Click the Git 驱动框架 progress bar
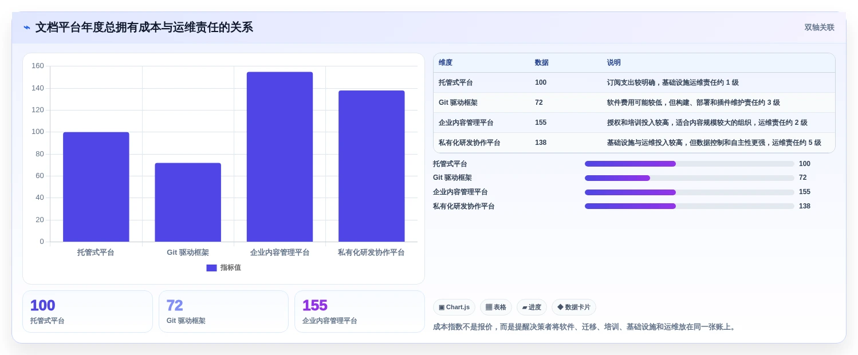The height and width of the screenshot is (355, 858). (690, 178)
